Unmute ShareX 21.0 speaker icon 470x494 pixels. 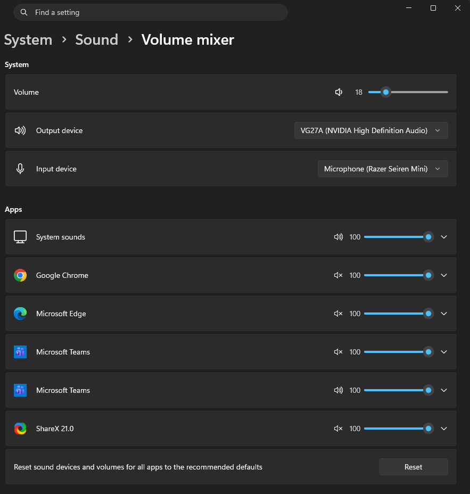(x=339, y=429)
